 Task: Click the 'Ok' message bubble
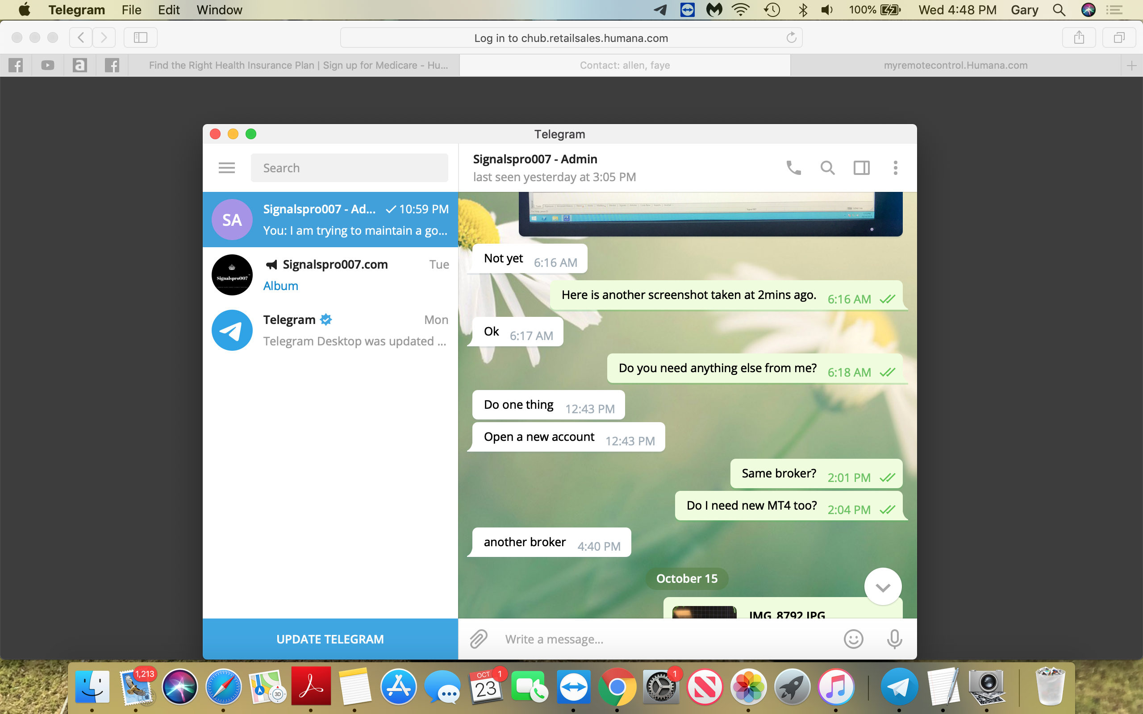click(x=517, y=332)
